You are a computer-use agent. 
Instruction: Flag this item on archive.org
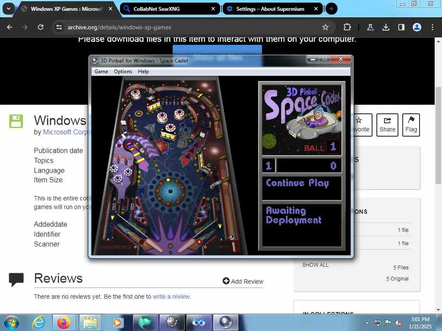coord(411,125)
